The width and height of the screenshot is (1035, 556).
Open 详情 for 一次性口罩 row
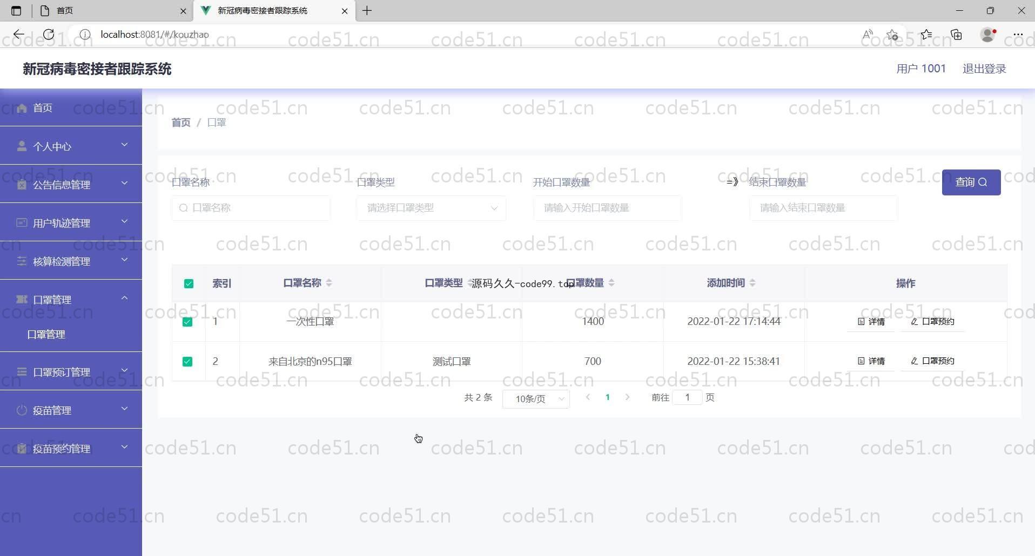point(871,322)
